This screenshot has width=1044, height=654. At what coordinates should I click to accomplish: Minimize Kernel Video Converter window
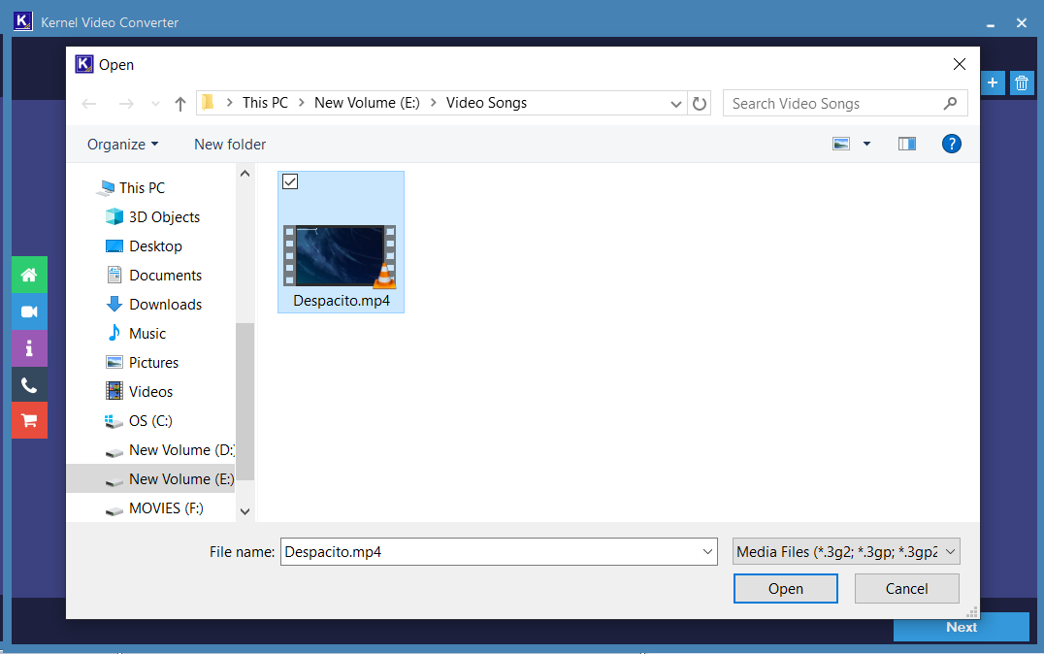point(991,23)
